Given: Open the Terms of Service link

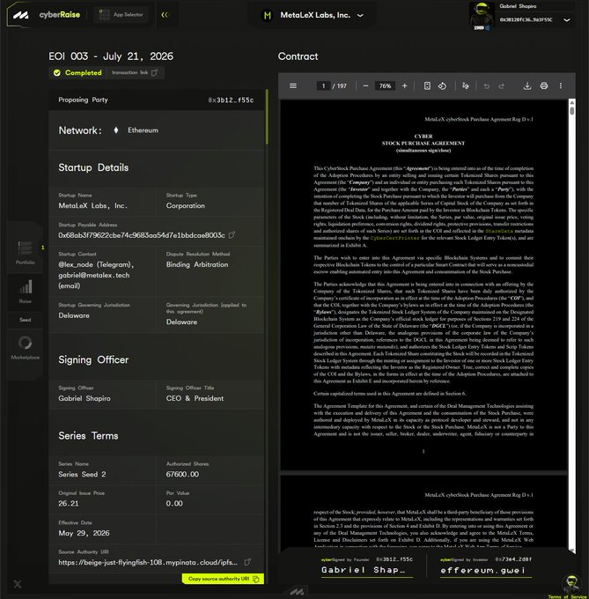Looking at the screenshot, I should [x=567, y=596].
